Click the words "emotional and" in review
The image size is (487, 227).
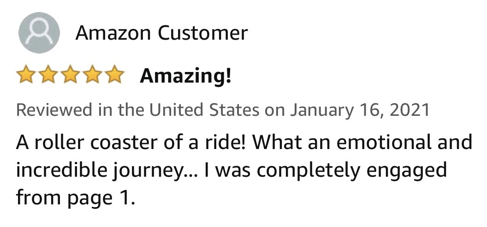click(x=404, y=142)
